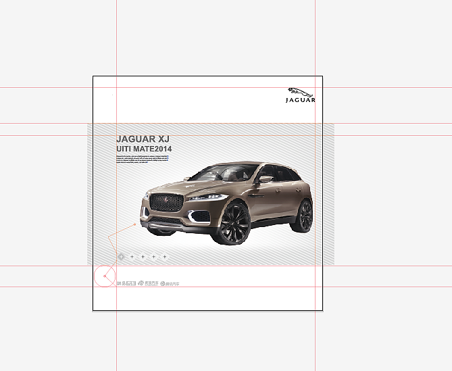
Task: Click the middle plus diamond icon
Action: (143, 257)
